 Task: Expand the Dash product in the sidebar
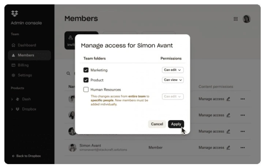pos(12,99)
